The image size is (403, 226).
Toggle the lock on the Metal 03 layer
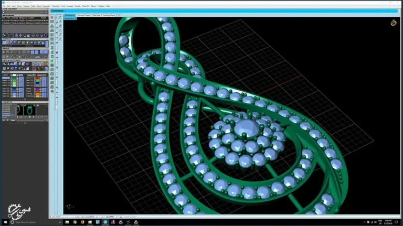[17, 83]
